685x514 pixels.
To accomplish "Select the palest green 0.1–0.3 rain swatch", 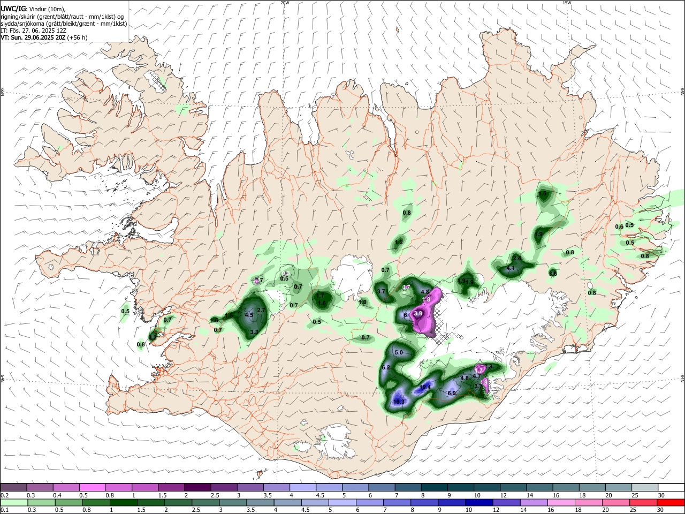I will (14, 503).
